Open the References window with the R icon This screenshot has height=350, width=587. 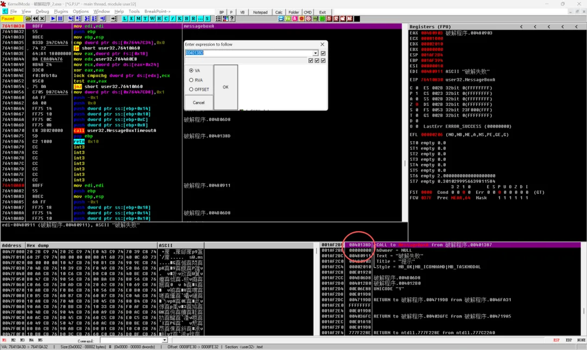(x=193, y=18)
